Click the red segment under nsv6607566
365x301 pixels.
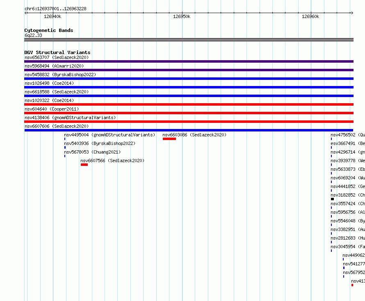point(84,165)
